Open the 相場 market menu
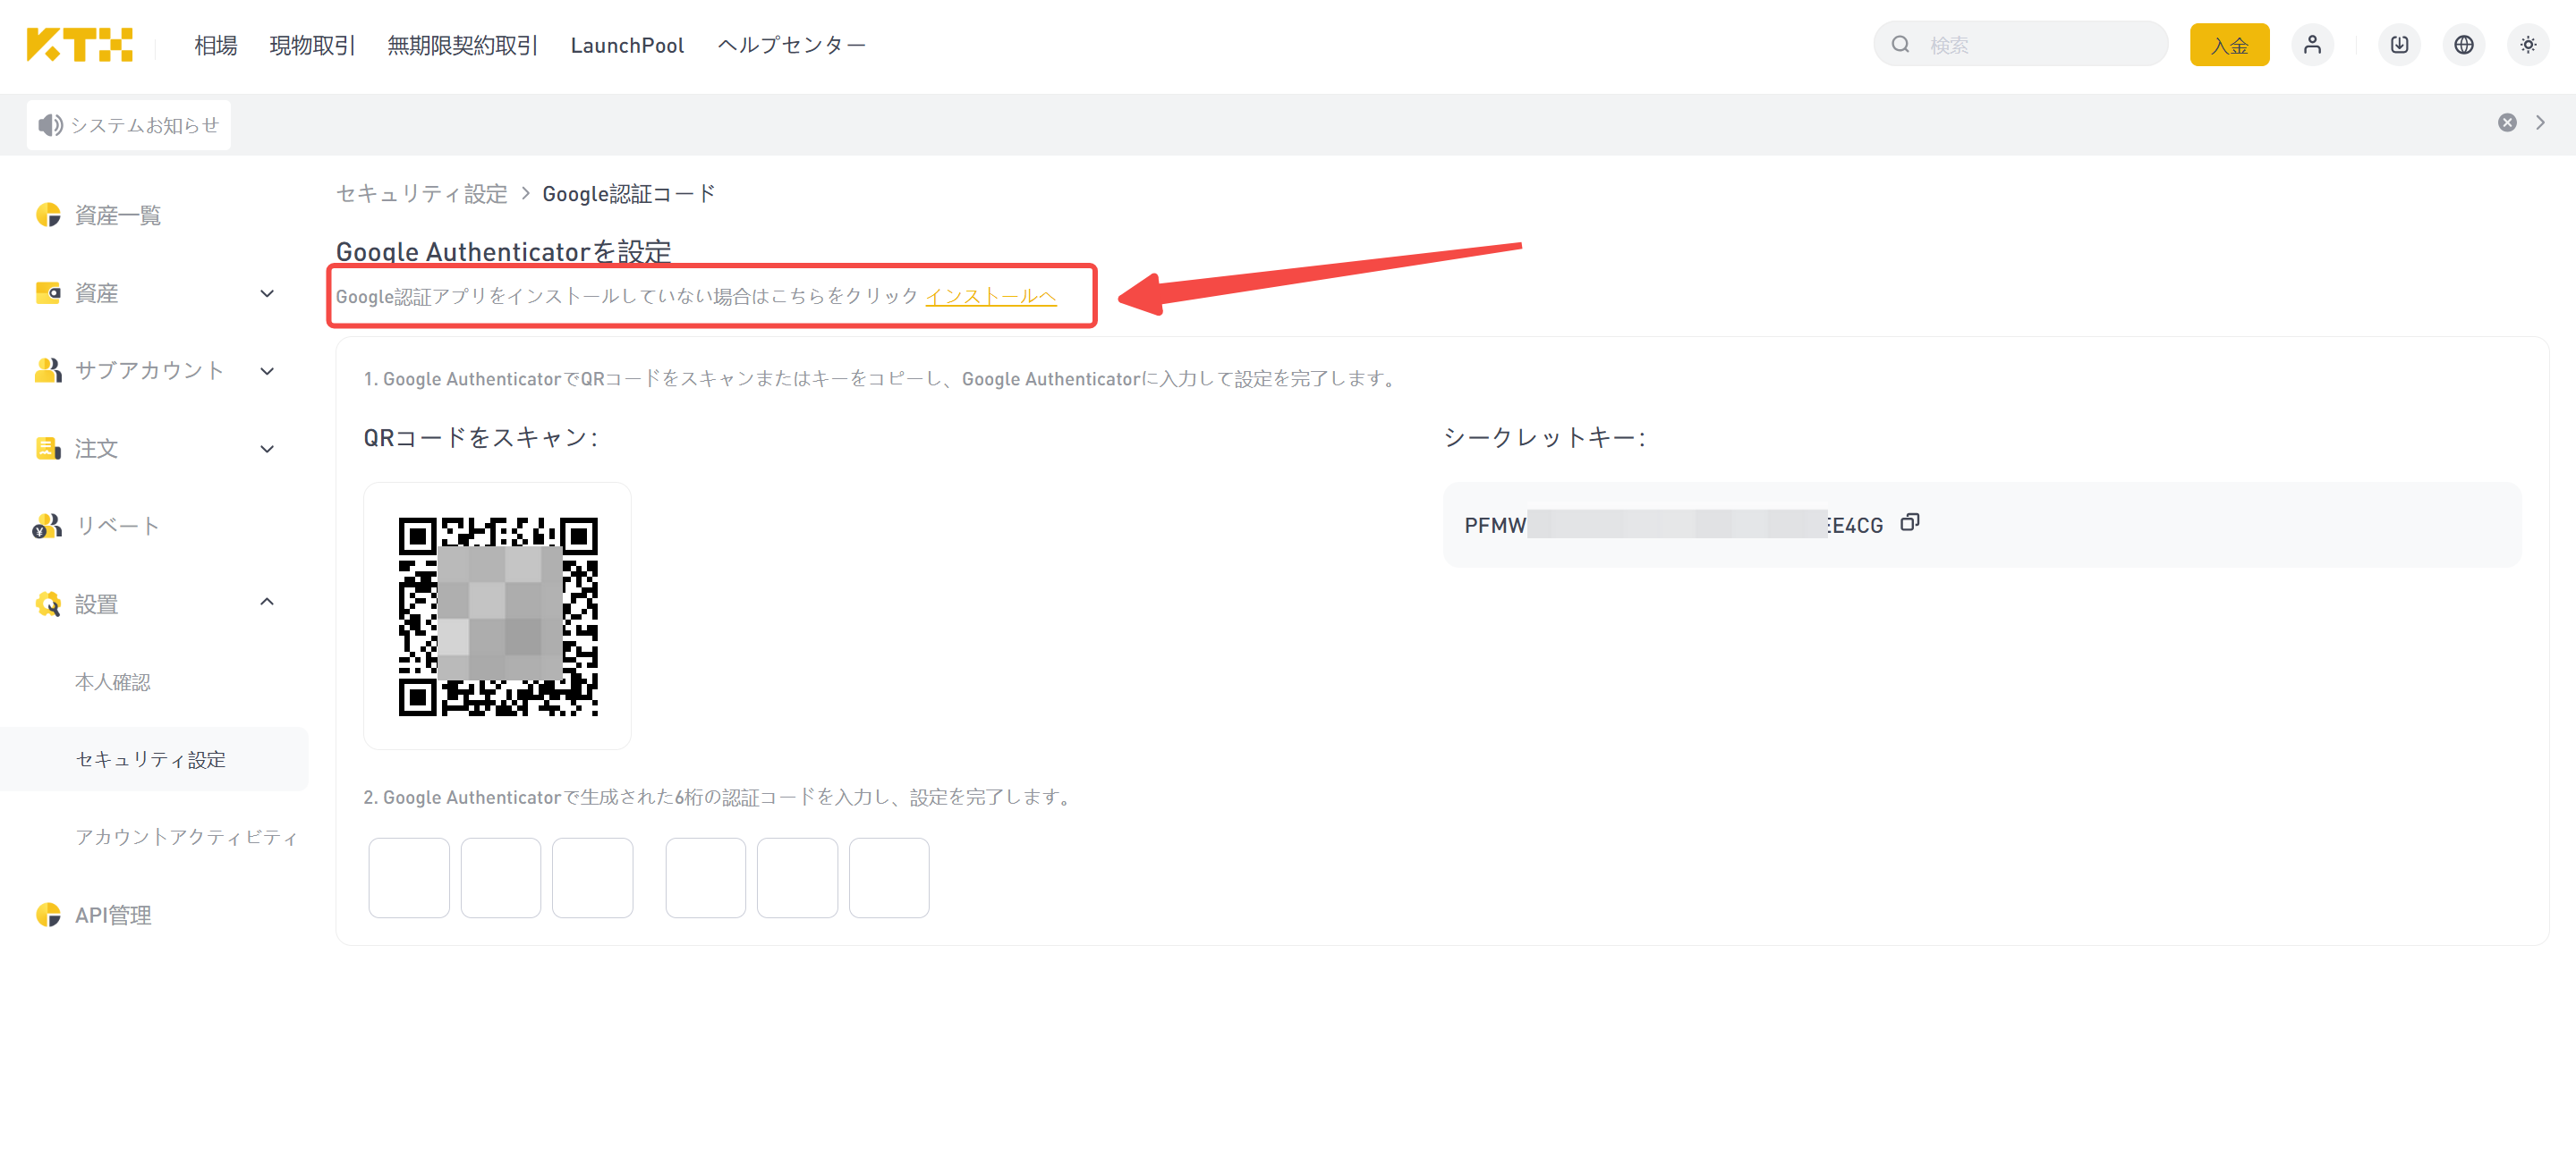2576x1165 pixels. tap(215, 45)
